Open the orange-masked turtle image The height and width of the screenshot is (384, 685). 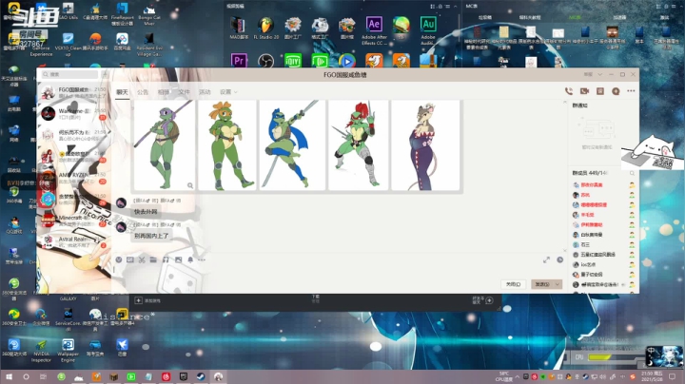227,145
